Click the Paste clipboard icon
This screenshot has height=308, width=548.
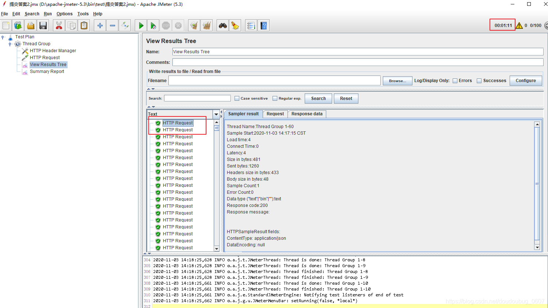click(x=84, y=26)
